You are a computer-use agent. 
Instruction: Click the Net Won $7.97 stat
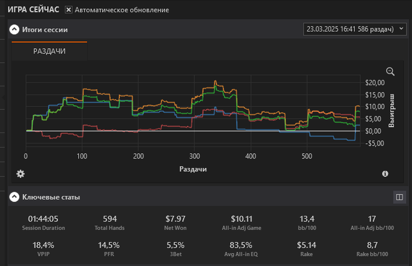coord(175,219)
